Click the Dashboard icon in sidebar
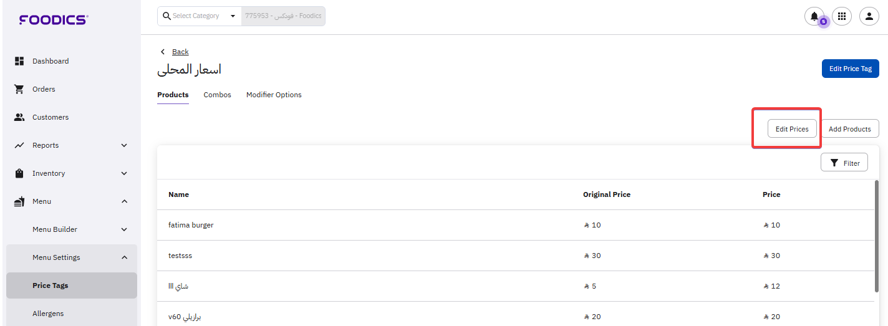Image resolution: width=888 pixels, height=326 pixels. (19, 61)
